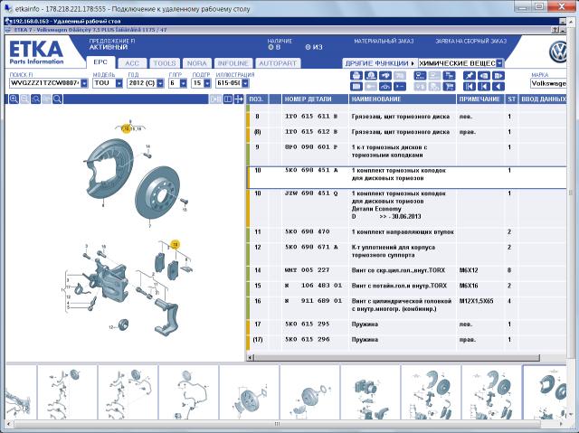Switch to the EPC tab
The width and height of the screenshot is (579, 433).
coord(100,62)
